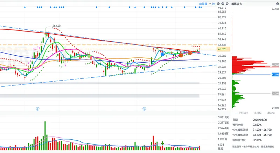Image resolution: width=280 pixels, height=153 pixels.
Task: Click the grey 34.200 support level tag
Action: coord(275,93)
